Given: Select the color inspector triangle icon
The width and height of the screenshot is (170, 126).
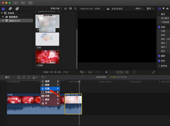Looking at the screenshot, I should 164,8.
